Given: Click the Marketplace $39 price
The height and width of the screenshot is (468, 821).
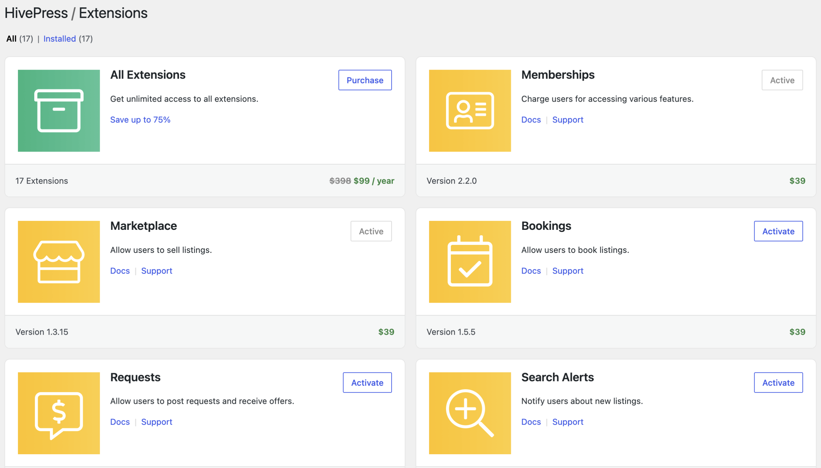Looking at the screenshot, I should pos(386,332).
